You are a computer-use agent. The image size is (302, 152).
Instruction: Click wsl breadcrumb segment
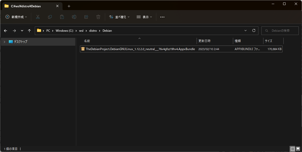tap(81, 31)
